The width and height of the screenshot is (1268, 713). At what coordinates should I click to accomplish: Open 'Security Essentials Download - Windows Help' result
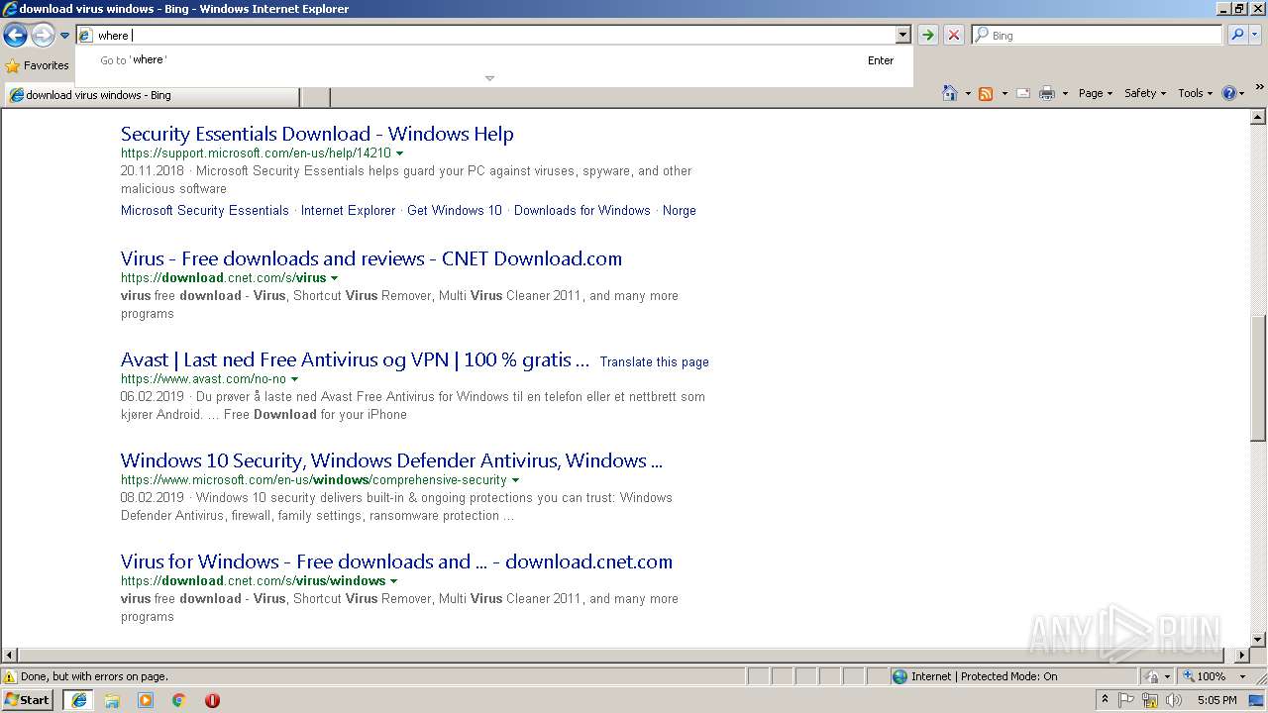tap(317, 134)
